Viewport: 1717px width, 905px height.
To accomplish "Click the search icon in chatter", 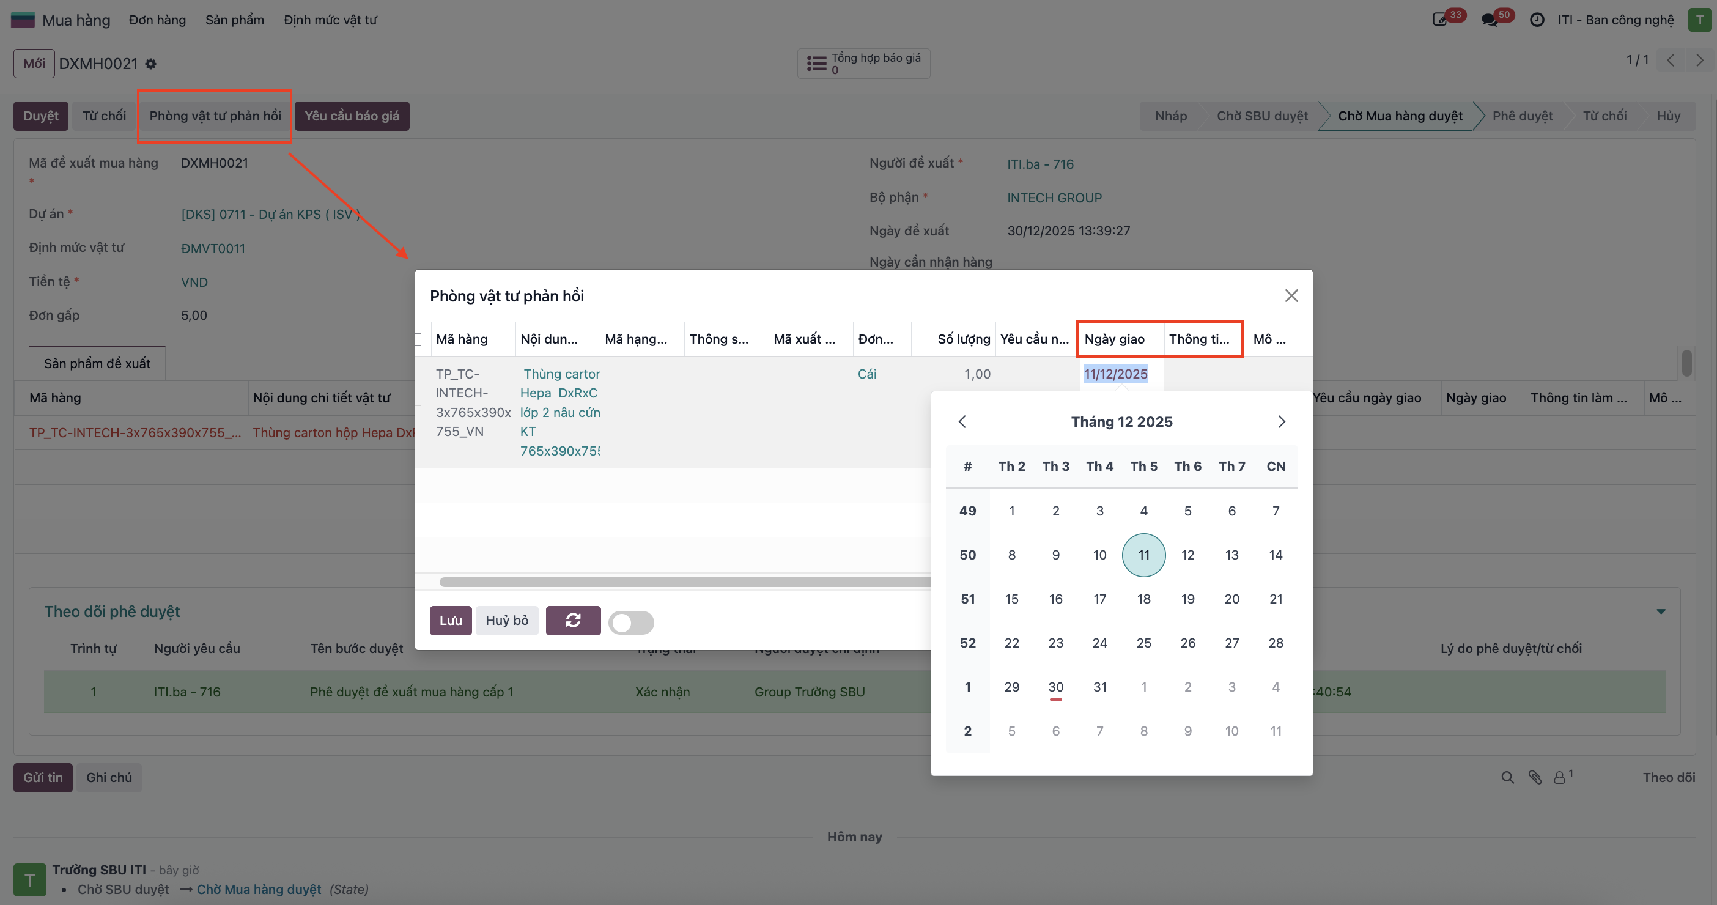I will point(1507,777).
